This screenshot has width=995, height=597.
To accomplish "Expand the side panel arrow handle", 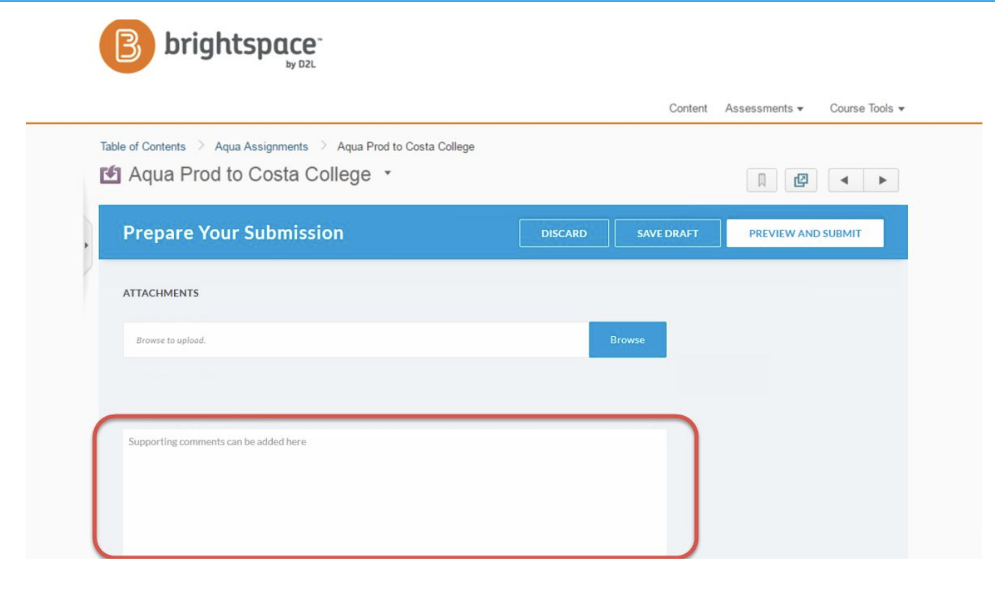I will pyautogui.click(x=87, y=245).
